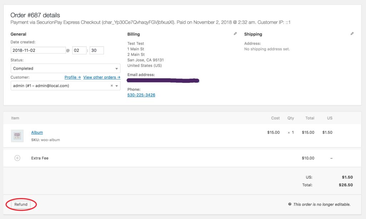Image resolution: width=366 pixels, height=219 pixels.
Task: Click the minute field showing 30
Action: pos(97,50)
